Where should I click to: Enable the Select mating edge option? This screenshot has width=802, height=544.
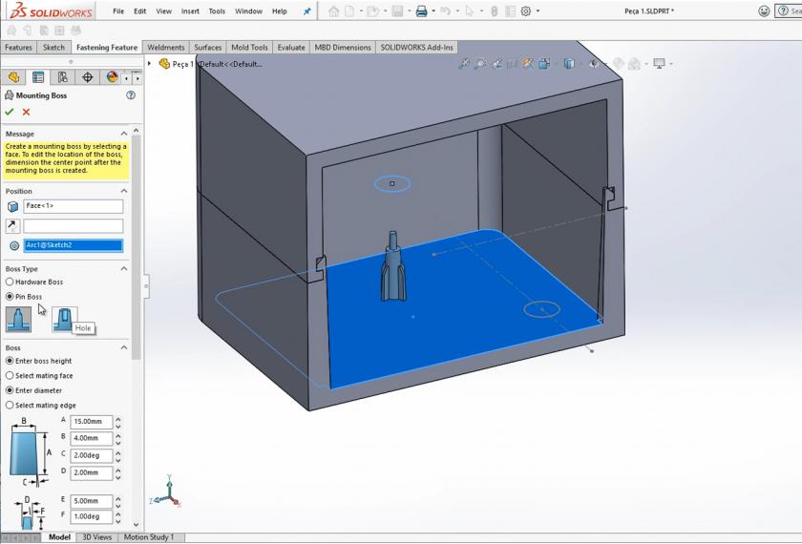10,406
